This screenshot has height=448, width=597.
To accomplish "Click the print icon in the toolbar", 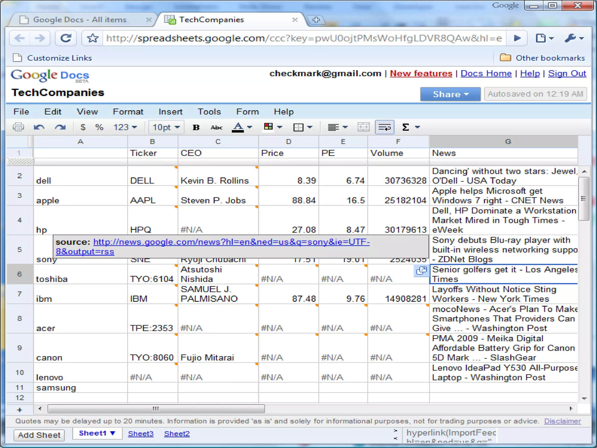I will pyautogui.click(x=18, y=127).
